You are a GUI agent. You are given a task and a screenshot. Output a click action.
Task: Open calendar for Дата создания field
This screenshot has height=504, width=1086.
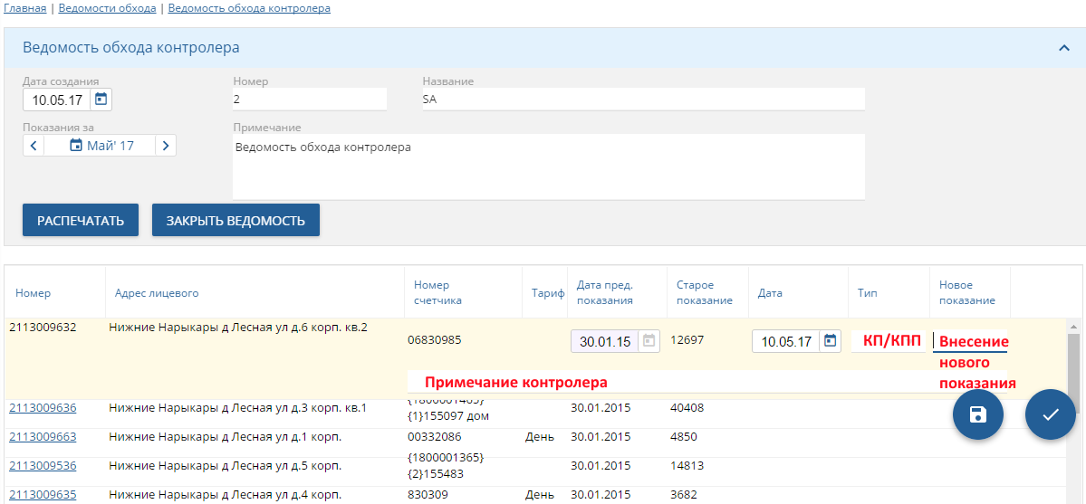click(101, 100)
